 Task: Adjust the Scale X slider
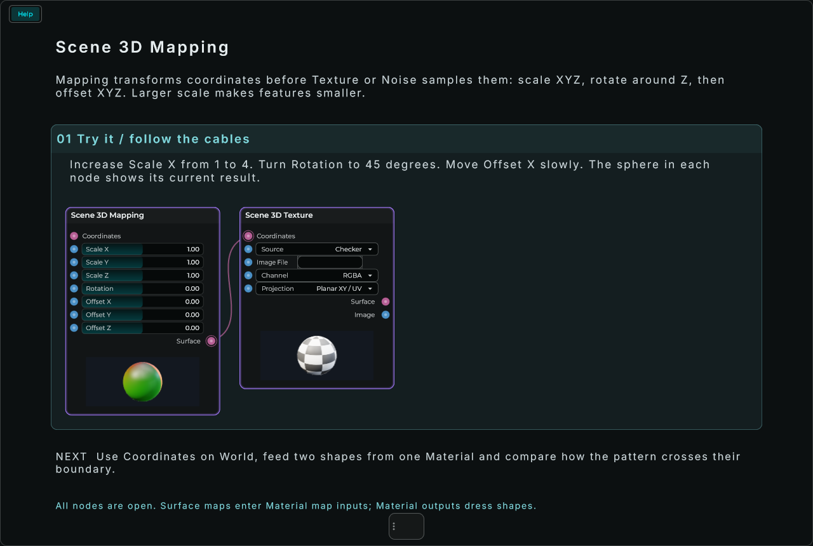coord(142,250)
